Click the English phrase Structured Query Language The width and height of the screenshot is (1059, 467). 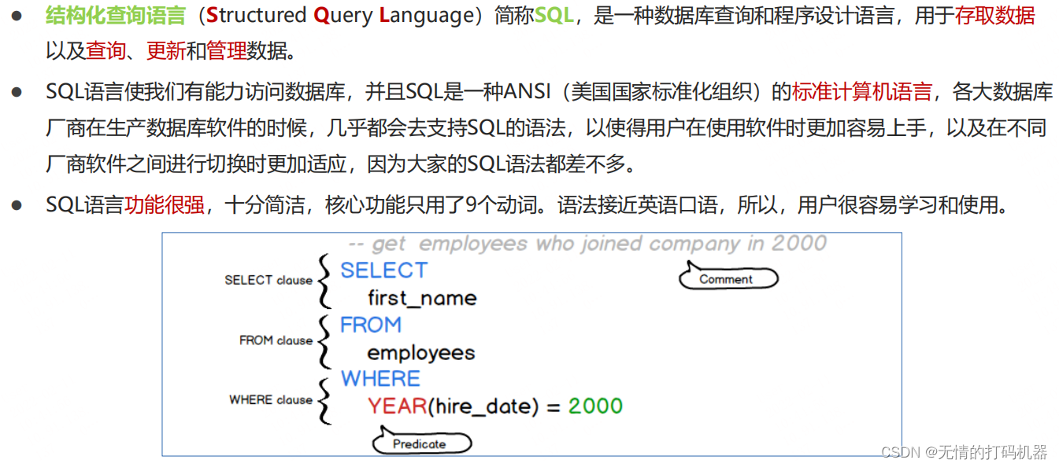click(339, 15)
